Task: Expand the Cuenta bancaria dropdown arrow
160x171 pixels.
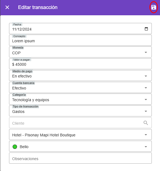Action: (146, 88)
